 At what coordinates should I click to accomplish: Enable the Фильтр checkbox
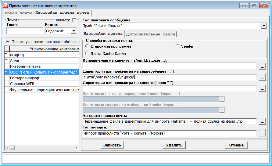point(74,20)
